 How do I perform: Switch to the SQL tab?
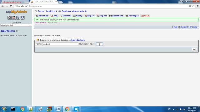54,16
